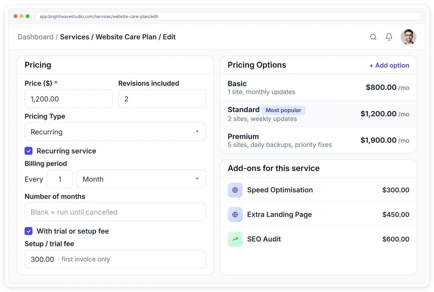Screen dimensions: 434x292
Task: Focus the Price ($) input field
Action: [x=68, y=99]
